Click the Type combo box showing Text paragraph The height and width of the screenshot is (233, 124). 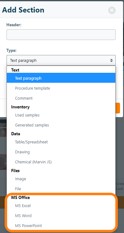(61, 61)
